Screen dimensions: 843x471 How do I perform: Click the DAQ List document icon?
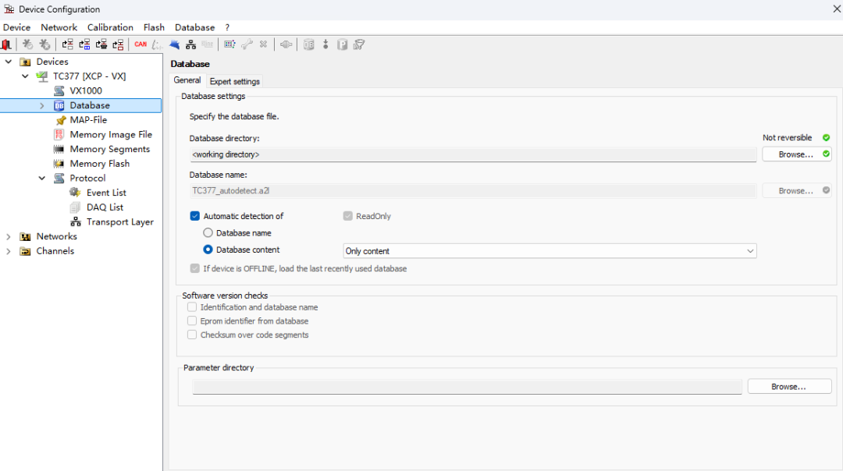pos(75,207)
